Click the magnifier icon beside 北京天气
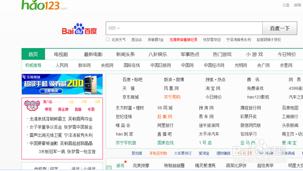 coord(108,39)
